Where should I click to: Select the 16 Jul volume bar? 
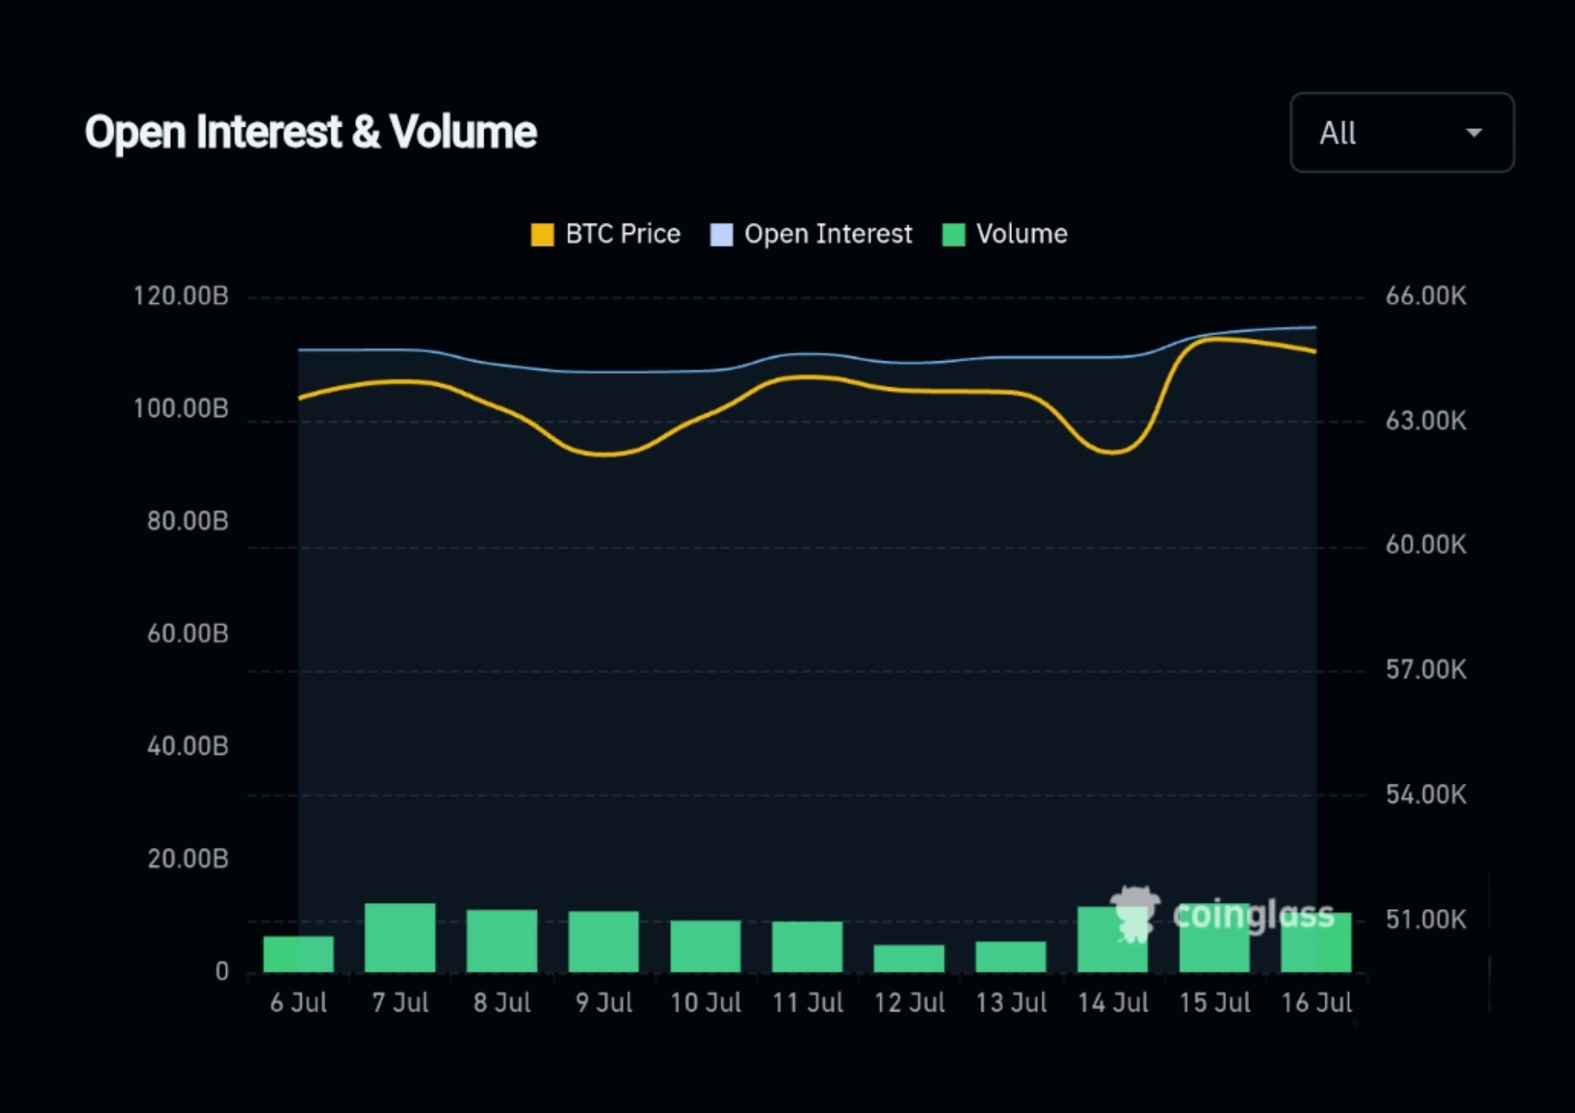tap(1316, 942)
